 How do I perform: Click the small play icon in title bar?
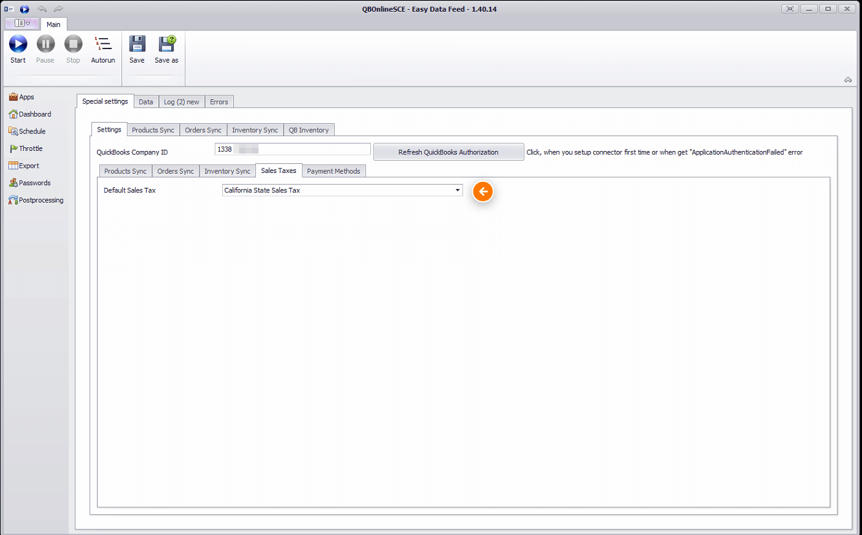25,9
